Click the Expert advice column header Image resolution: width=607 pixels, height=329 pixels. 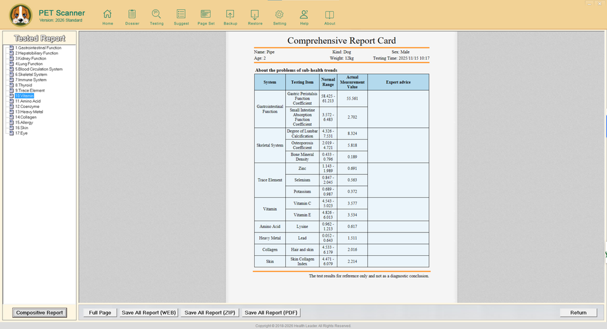point(398,82)
